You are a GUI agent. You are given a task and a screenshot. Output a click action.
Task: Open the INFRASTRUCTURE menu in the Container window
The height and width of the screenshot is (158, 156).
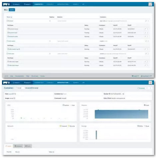click(63, 83)
